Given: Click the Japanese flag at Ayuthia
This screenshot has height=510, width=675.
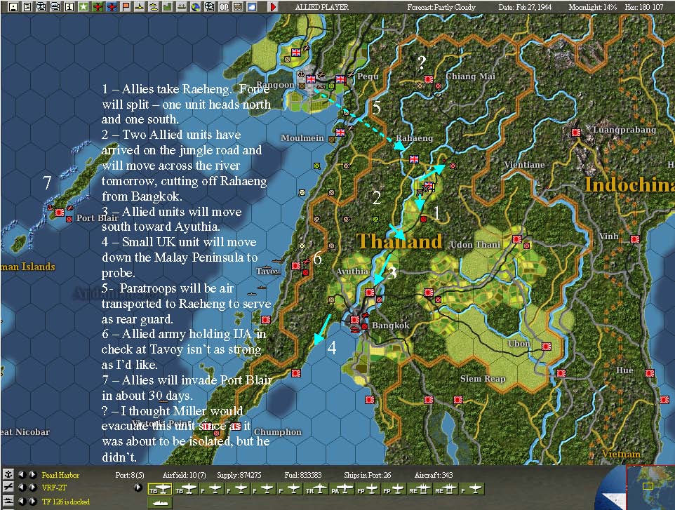Looking at the screenshot, I should click(369, 293).
